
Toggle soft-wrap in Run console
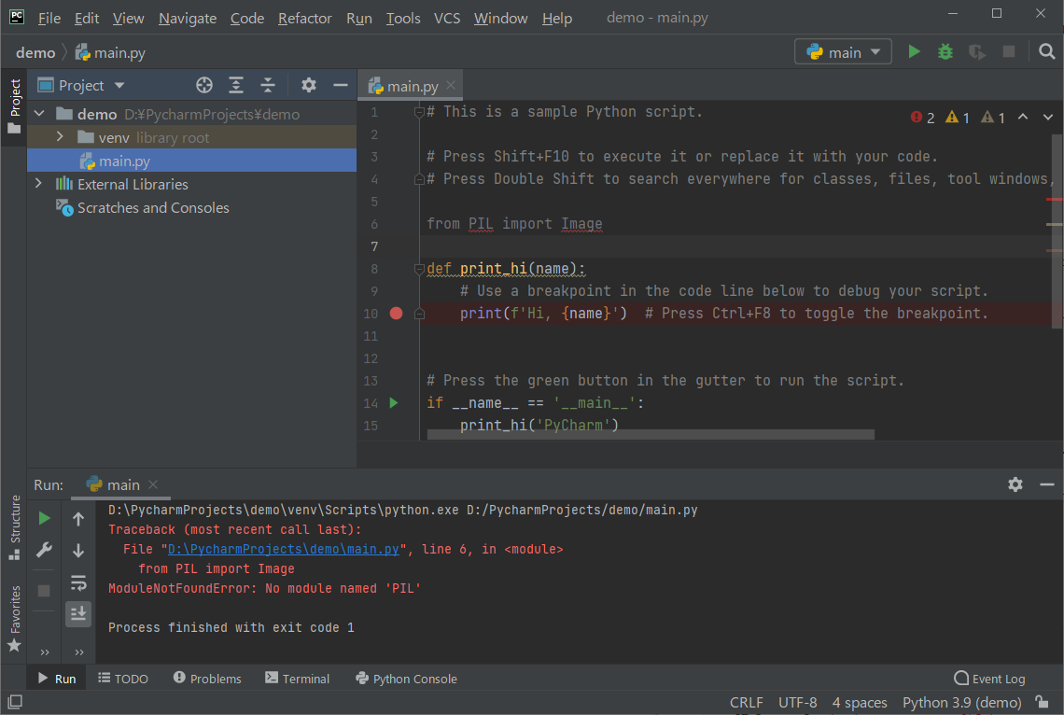(x=78, y=582)
